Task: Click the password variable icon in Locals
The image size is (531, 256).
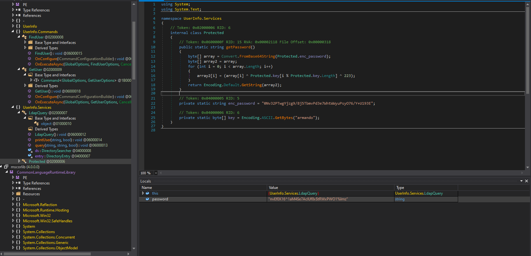Action: tap(147, 199)
